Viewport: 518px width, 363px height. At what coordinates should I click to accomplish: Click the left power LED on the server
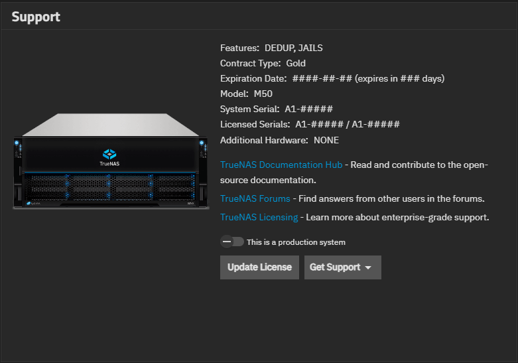pyautogui.click(x=17, y=144)
